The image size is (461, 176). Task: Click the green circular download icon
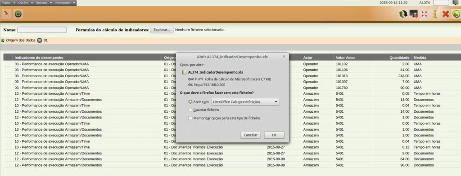pyautogui.click(x=456, y=14)
